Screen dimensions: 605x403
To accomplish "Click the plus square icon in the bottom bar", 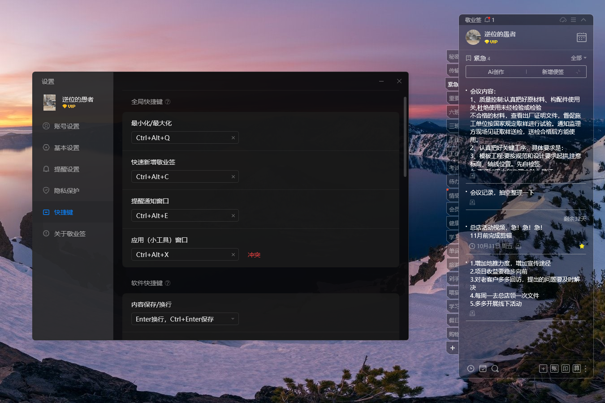I will point(543,369).
